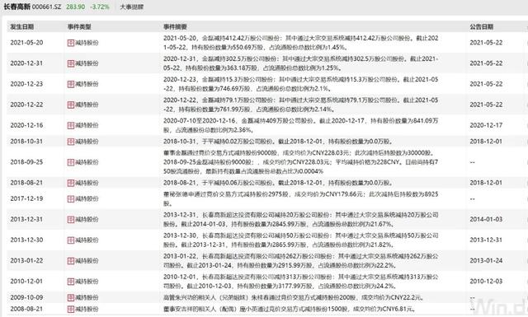Click announcement date 2018-12-01 in 2018-10-31 row
528x317 pixels.
click(486, 142)
